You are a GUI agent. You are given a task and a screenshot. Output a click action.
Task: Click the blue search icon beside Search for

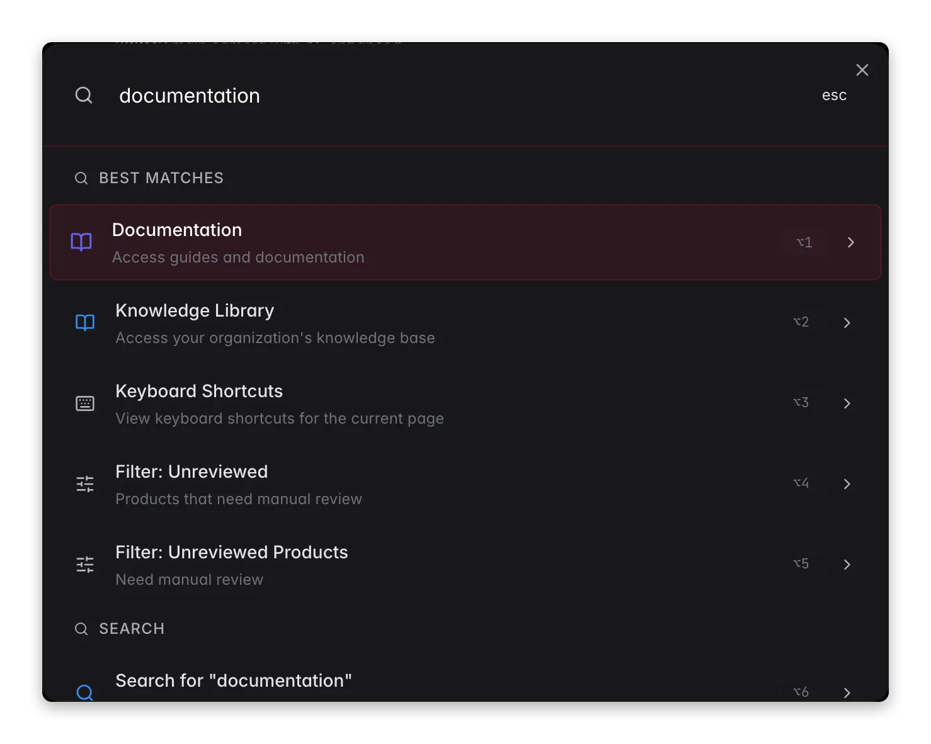[85, 692]
